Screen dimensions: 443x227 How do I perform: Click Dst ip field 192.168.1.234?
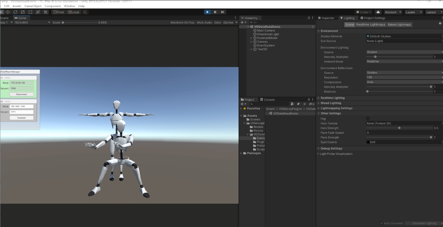click(22, 106)
